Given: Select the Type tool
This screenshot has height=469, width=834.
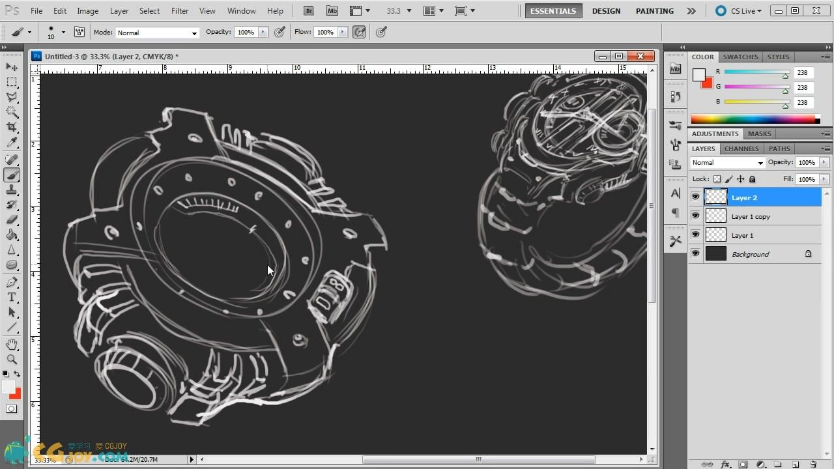Looking at the screenshot, I should (x=12, y=297).
